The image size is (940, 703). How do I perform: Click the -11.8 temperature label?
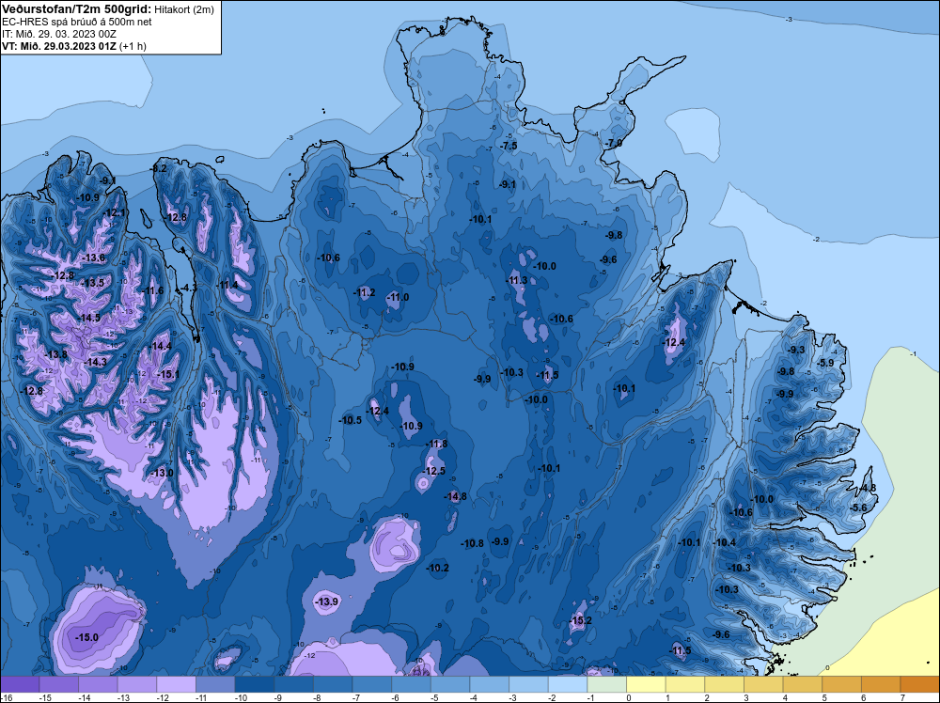pyautogui.click(x=436, y=445)
